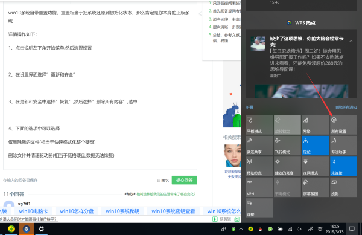Screen dimensions: 362x235
Task: Open 所有设置 (All settings) quick action tile
Action: 343,125
